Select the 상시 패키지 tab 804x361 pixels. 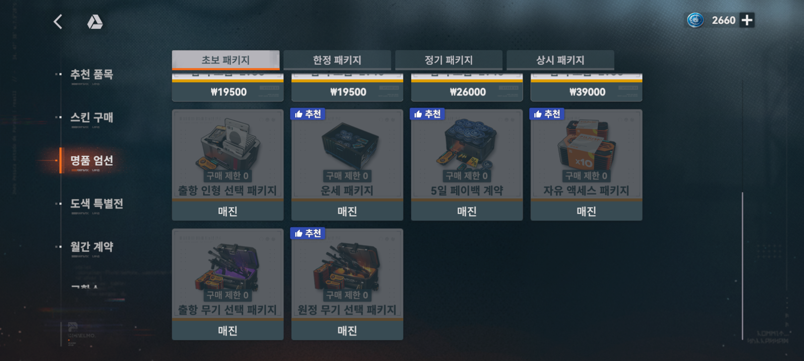coord(560,60)
